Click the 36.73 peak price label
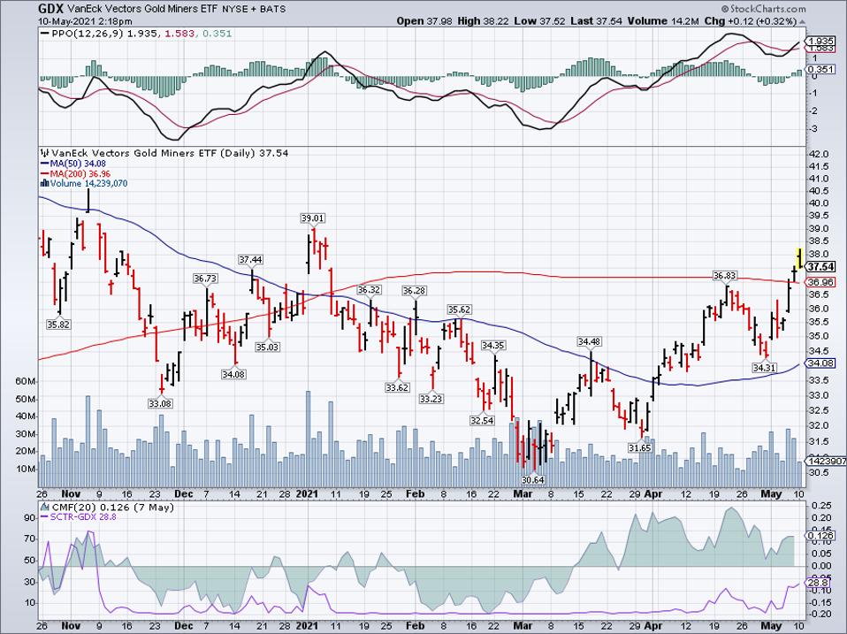Image resolution: width=847 pixels, height=634 pixels. [x=205, y=279]
